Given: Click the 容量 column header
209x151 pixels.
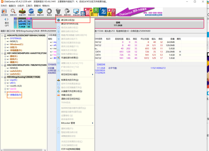Looking at the screenshot, I should [x=172, y=39].
